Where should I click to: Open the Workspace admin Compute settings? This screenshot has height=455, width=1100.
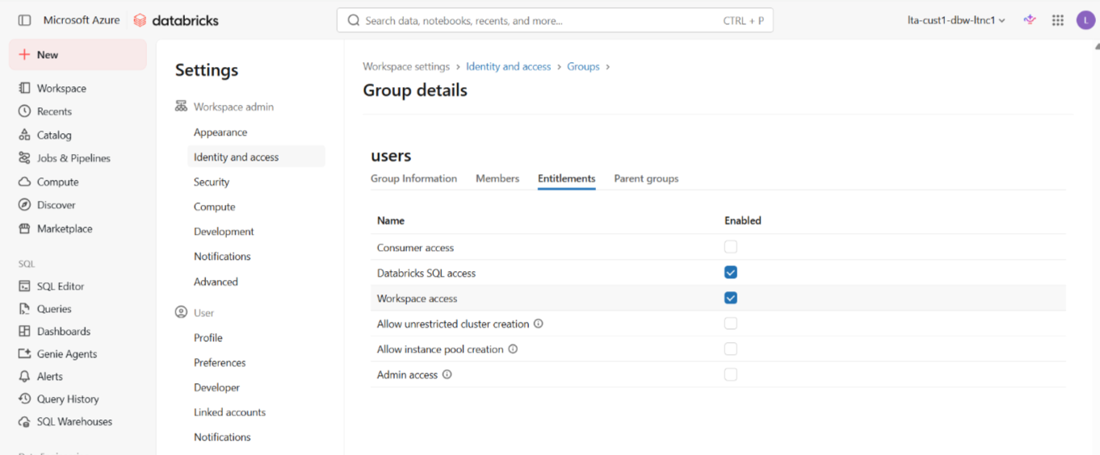tap(215, 207)
